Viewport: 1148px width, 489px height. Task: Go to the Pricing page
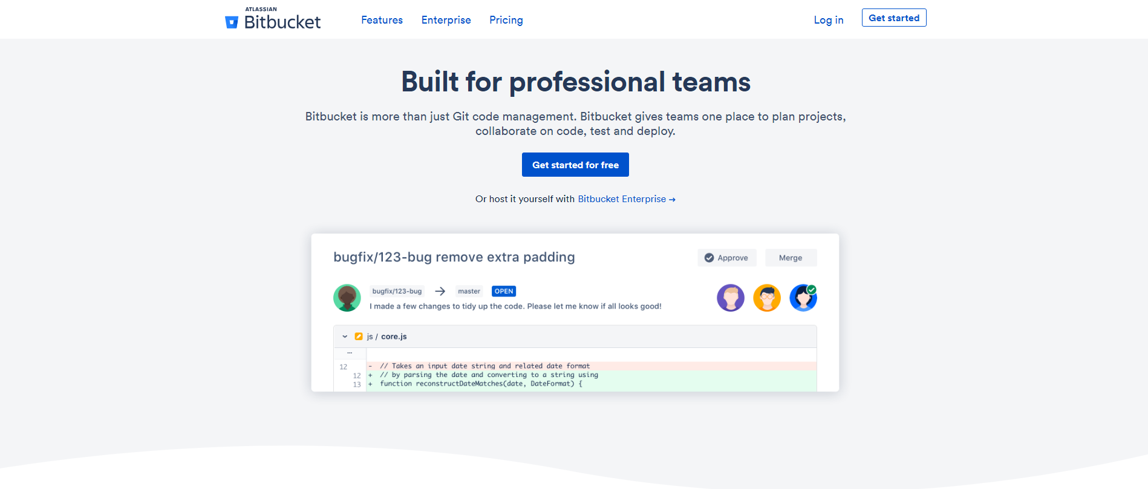pyautogui.click(x=506, y=20)
